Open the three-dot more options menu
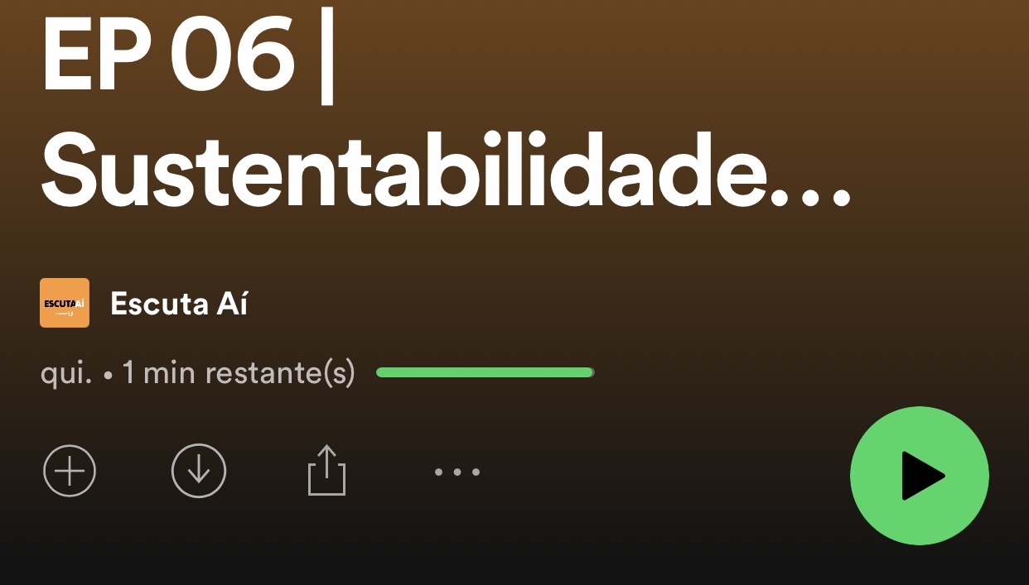 click(457, 472)
